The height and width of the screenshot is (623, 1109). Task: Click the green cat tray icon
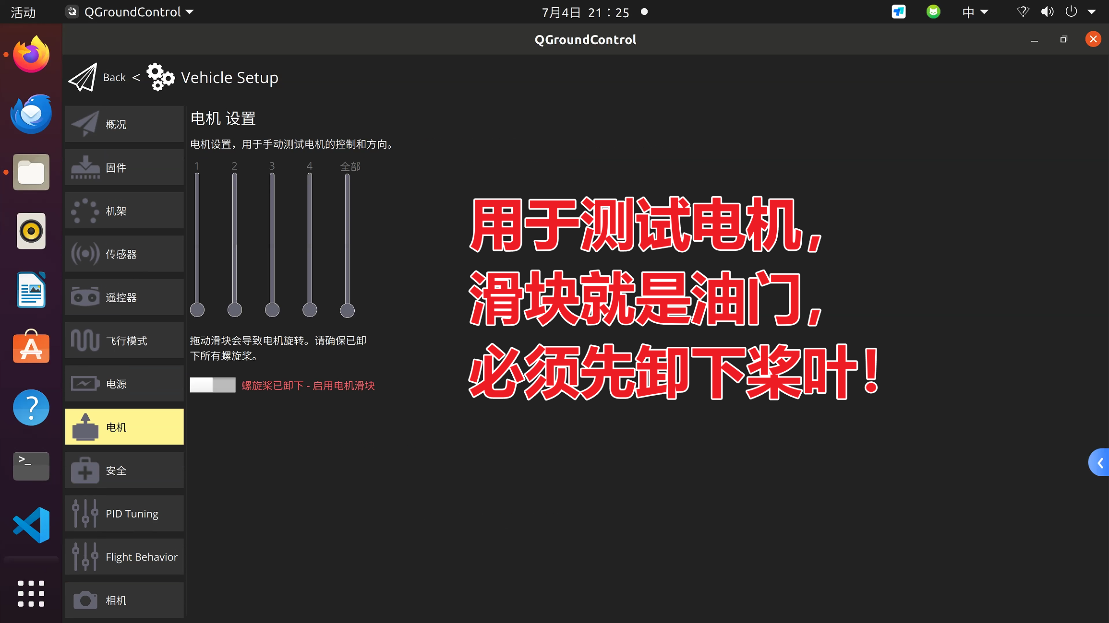tap(933, 12)
